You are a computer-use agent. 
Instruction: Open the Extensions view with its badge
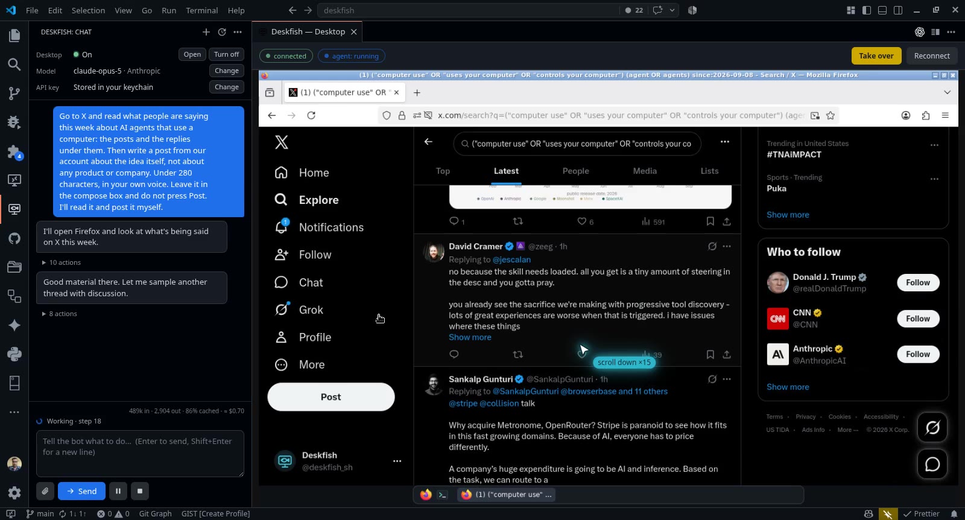14,151
